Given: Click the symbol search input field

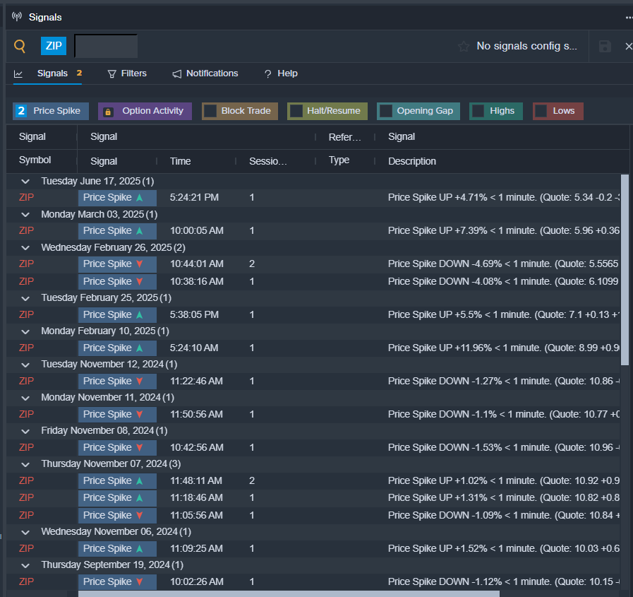Looking at the screenshot, I should pos(106,46).
